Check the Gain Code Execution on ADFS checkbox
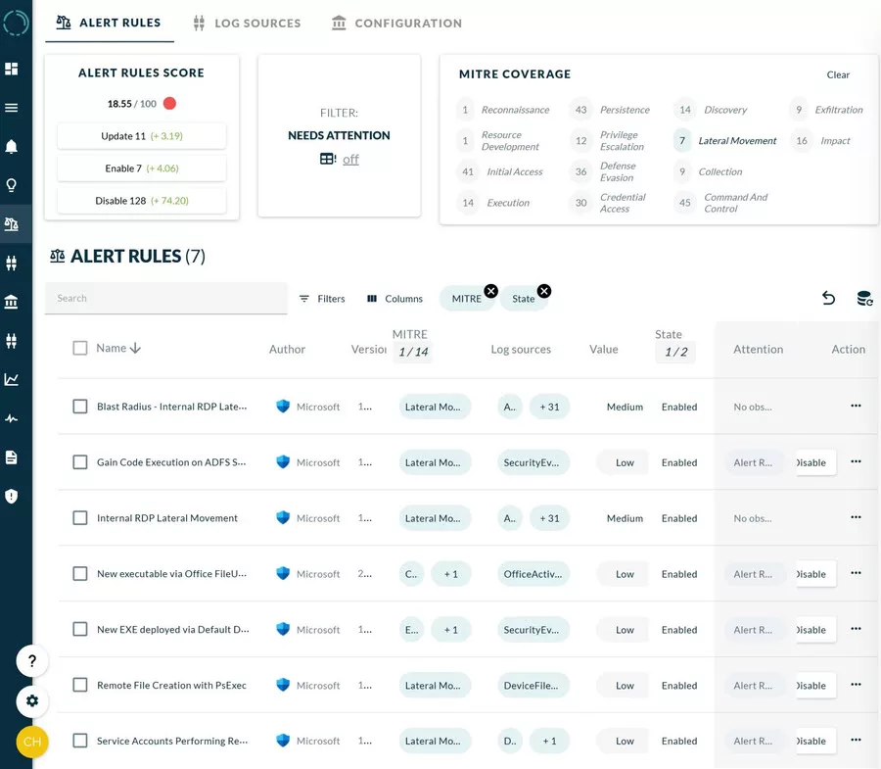 pos(80,462)
